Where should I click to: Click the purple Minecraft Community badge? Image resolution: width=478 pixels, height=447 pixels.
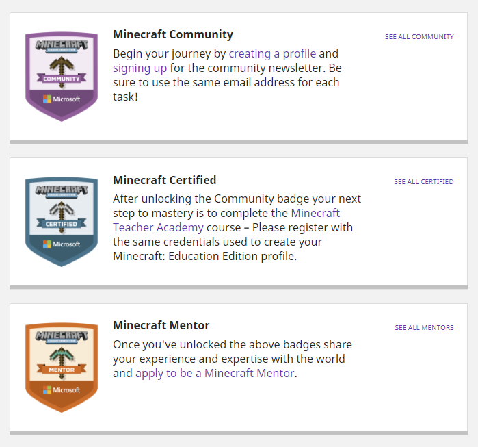pos(62,75)
